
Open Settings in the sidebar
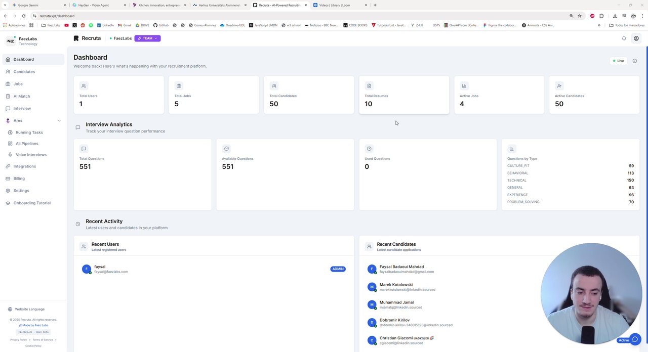[33, 191]
